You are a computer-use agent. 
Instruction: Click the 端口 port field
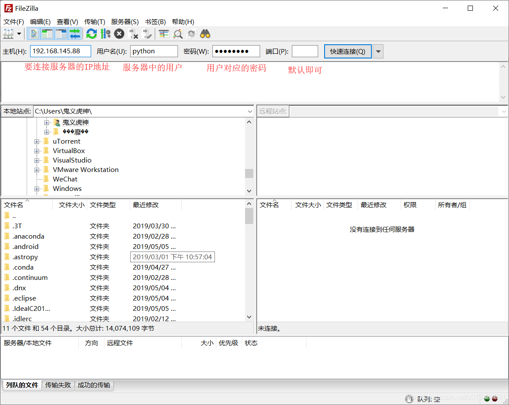point(305,51)
